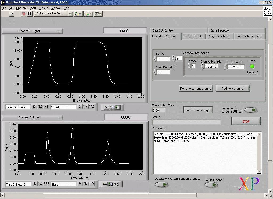Open the Reorder toolbar menu

coord(98,14)
